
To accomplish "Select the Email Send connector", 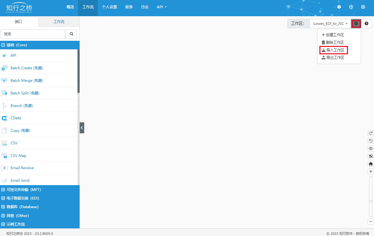I will 20,181.
